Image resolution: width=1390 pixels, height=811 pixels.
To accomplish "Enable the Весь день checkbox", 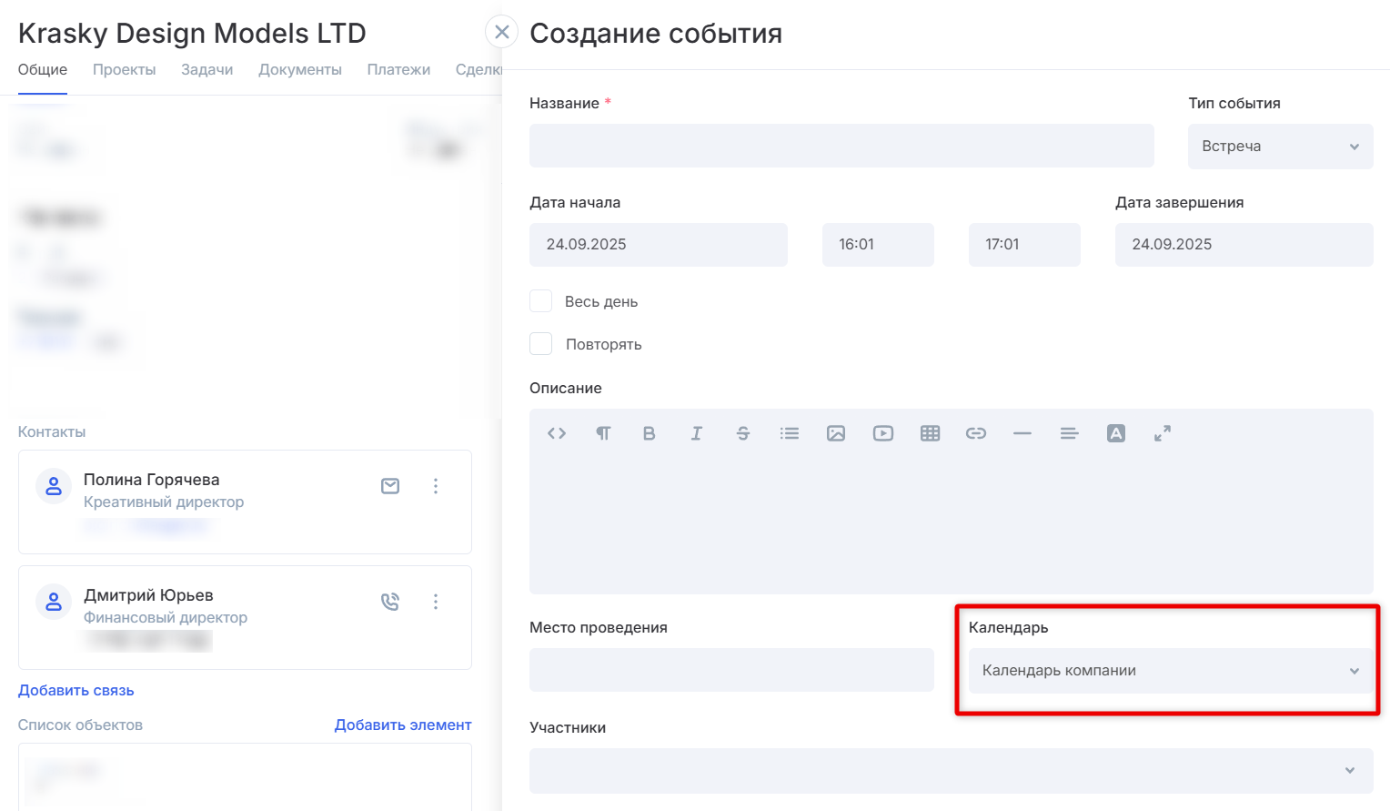I will pyautogui.click(x=541, y=301).
